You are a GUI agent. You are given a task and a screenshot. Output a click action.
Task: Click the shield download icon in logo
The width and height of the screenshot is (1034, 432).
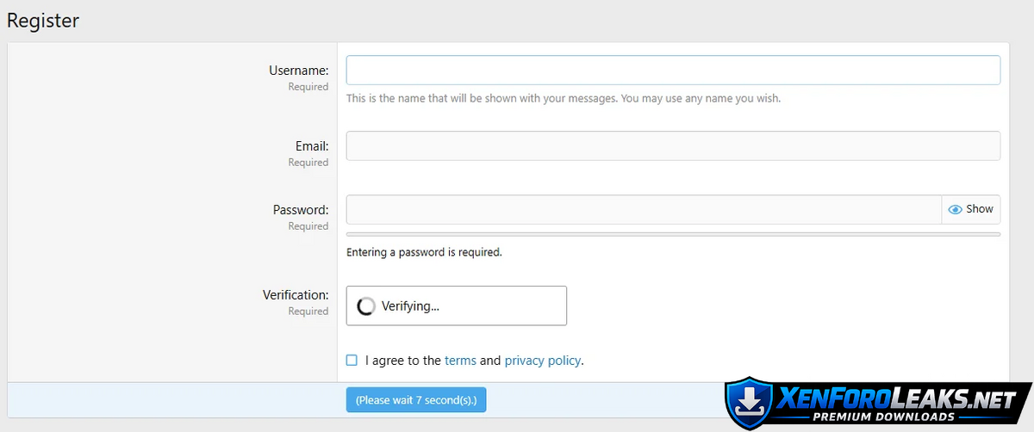748,402
